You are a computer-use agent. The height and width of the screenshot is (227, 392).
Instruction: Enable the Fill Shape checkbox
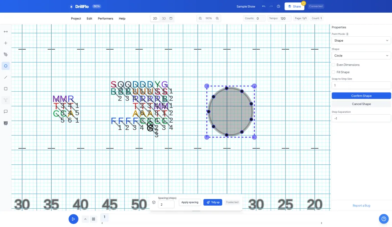coord(333,72)
